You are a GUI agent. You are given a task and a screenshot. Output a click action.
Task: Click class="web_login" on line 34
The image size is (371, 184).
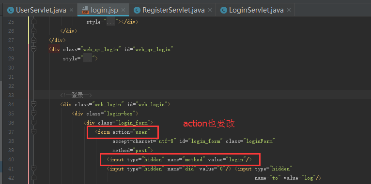point(99,104)
